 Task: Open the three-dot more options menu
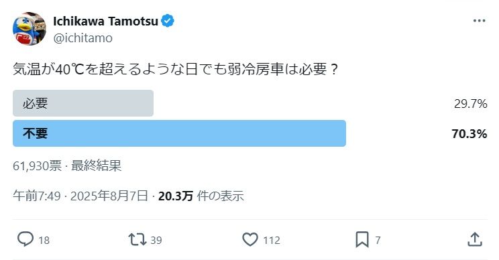coord(480,21)
